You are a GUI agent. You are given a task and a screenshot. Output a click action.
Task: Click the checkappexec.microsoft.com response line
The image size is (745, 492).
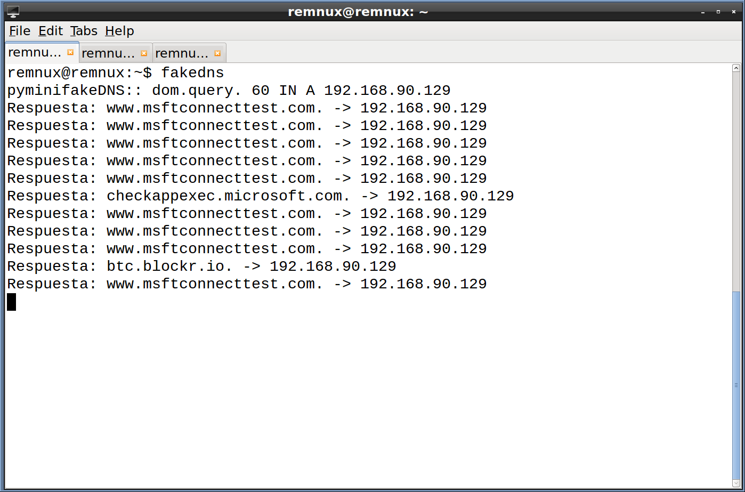[x=261, y=196]
